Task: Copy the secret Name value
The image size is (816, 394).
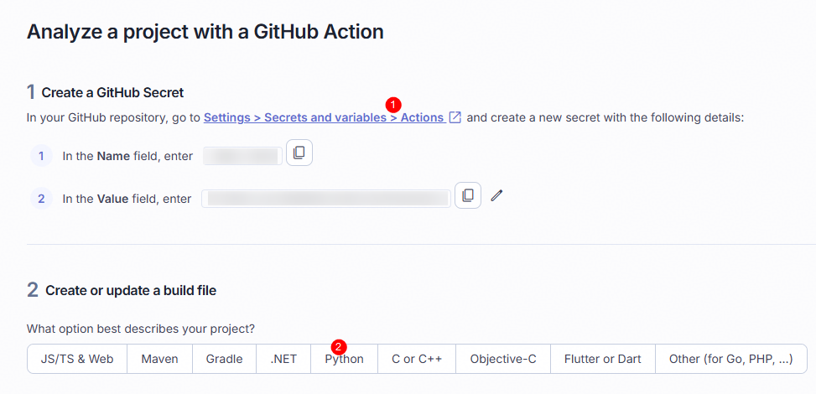Action: (x=299, y=153)
